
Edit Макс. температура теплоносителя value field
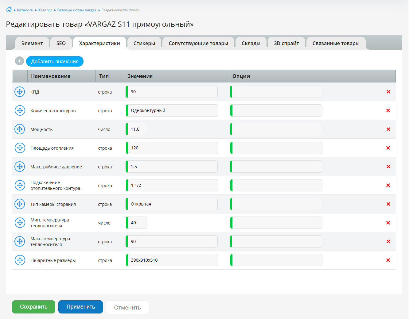172,241
